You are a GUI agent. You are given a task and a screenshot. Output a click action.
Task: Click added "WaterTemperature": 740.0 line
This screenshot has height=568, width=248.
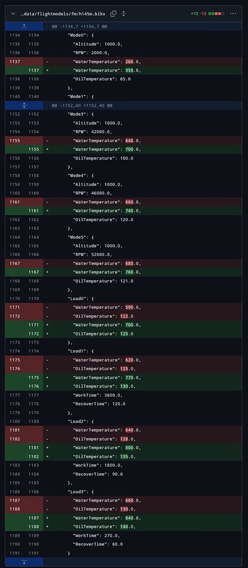[x=107, y=211]
